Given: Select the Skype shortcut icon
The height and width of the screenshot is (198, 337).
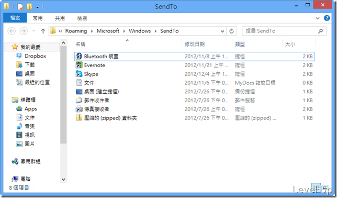Looking at the screenshot, I should click(x=79, y=74).
